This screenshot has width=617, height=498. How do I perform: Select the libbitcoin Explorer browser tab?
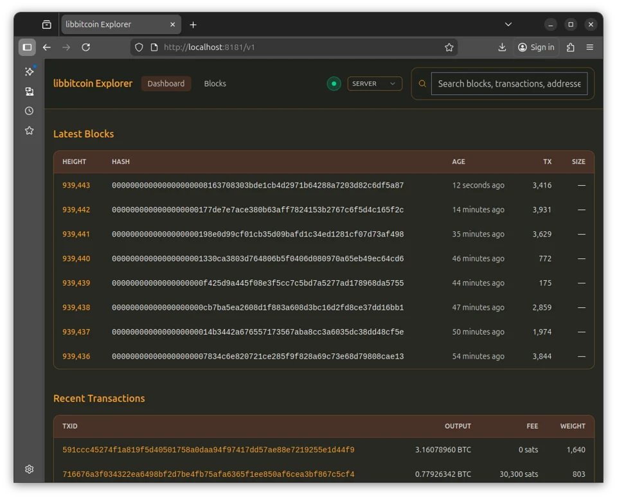click(121, 24)
